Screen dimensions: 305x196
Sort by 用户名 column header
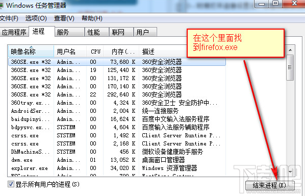(70, 52)
